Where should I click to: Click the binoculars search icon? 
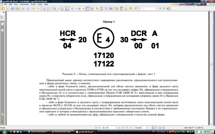pyautogui.click(x=102, y=9)
